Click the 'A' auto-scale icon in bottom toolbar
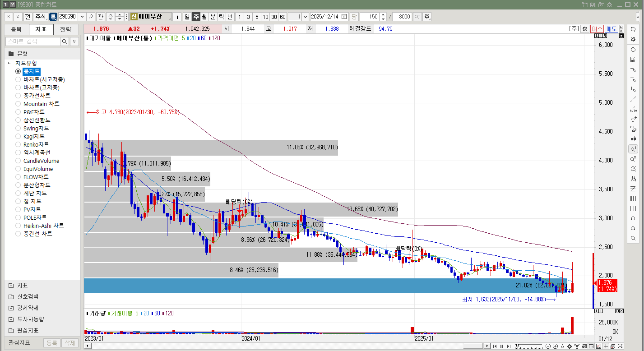The image size is (644, 351). click(562, 346)
